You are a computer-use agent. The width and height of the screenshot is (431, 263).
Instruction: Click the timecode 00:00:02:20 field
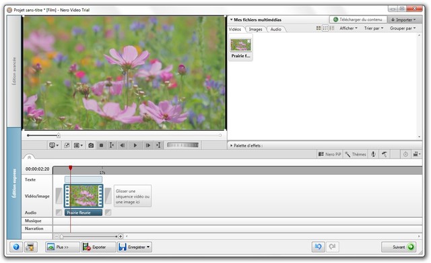(38, 169)
